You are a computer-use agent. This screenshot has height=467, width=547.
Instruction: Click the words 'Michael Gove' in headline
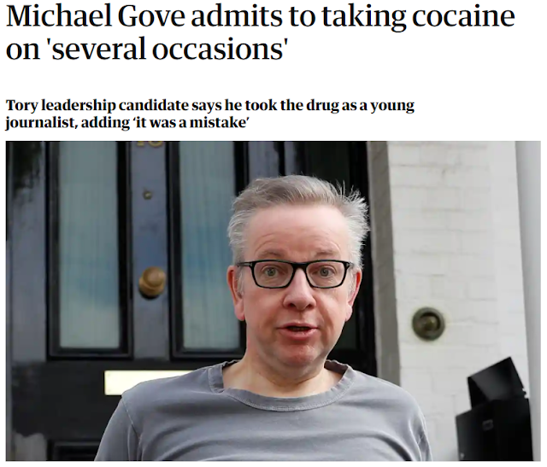pyautogui.click(x=96, y=16)
